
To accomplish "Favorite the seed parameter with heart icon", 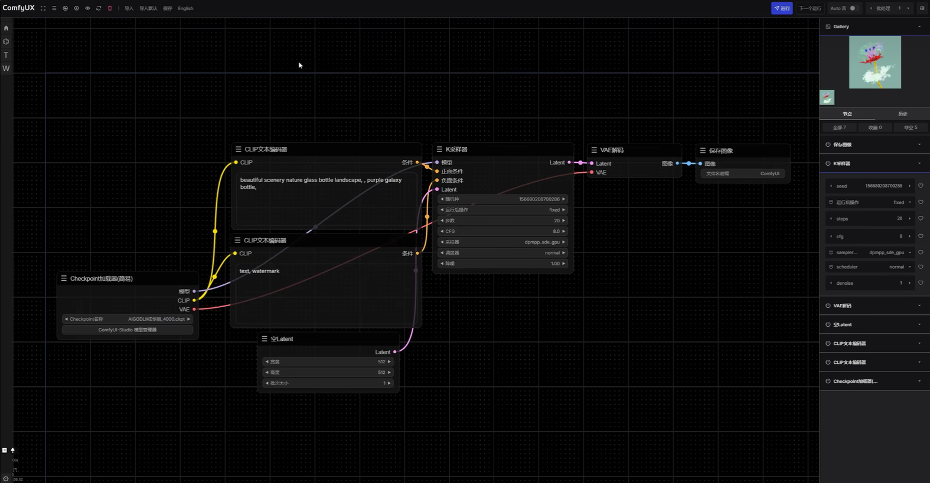I will [920, 186].
